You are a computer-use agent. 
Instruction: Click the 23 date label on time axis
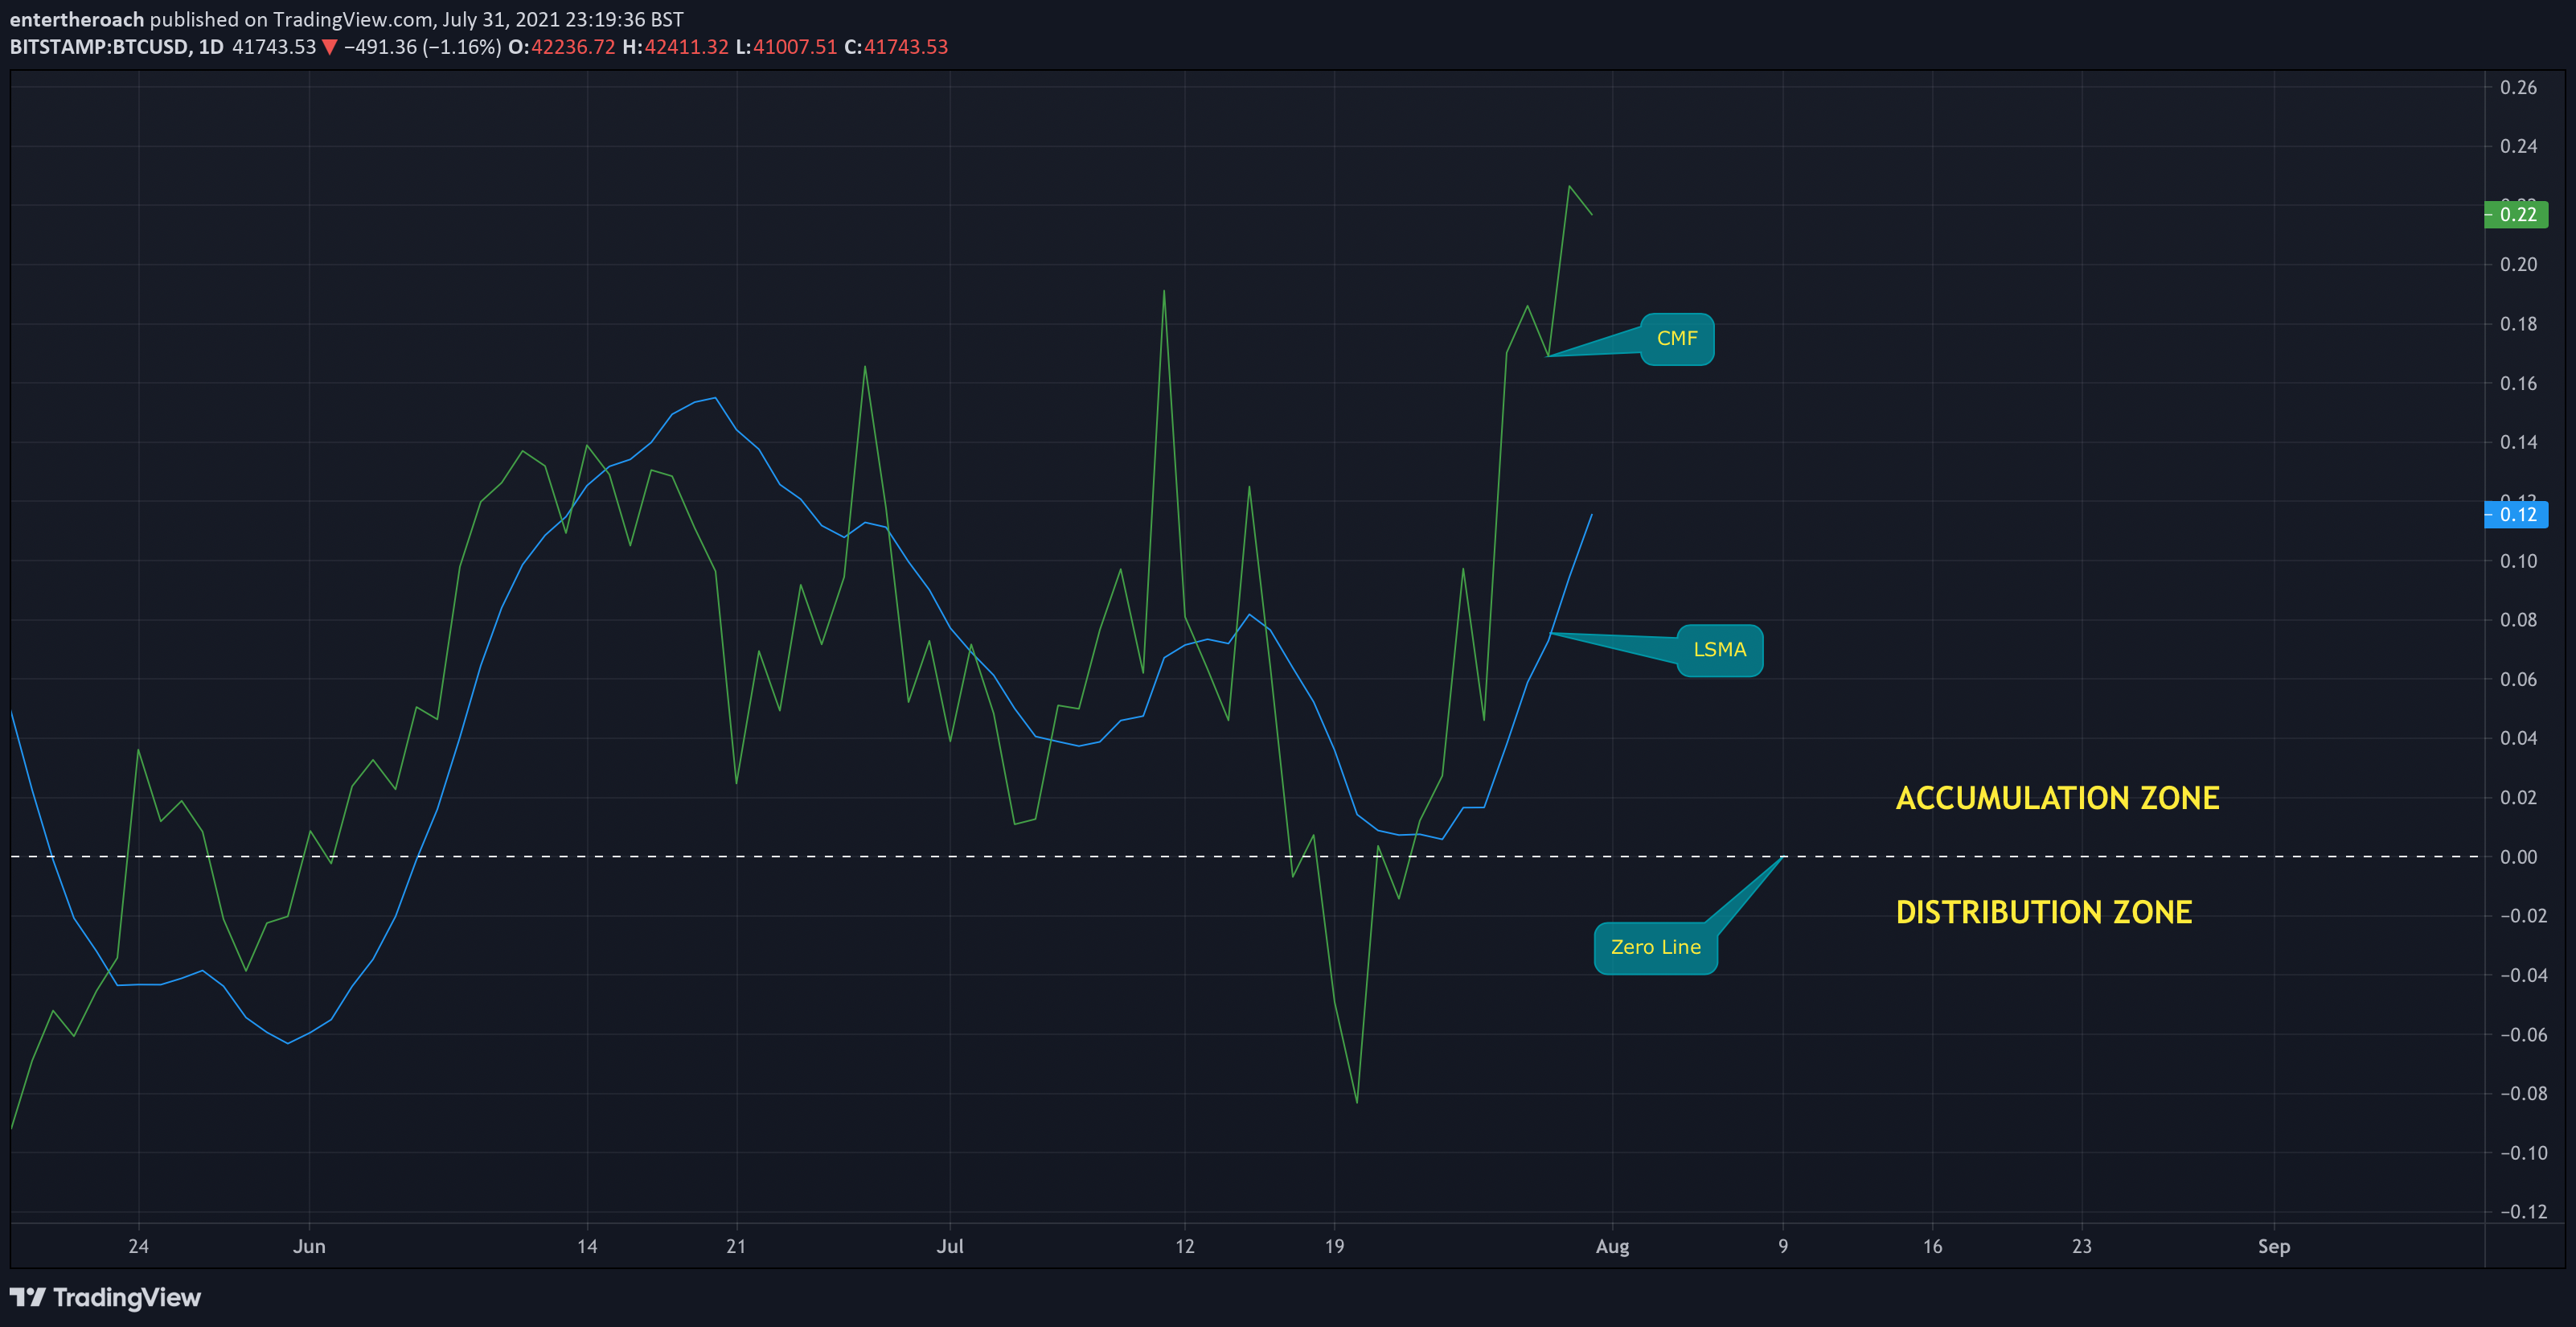point(2082,1246)
